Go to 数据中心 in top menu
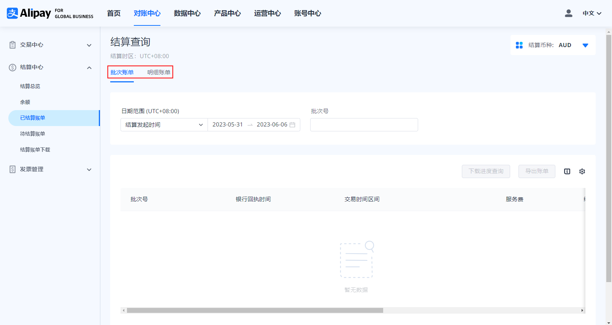This screenshot has height=325, width=612. tap(187, 13)
